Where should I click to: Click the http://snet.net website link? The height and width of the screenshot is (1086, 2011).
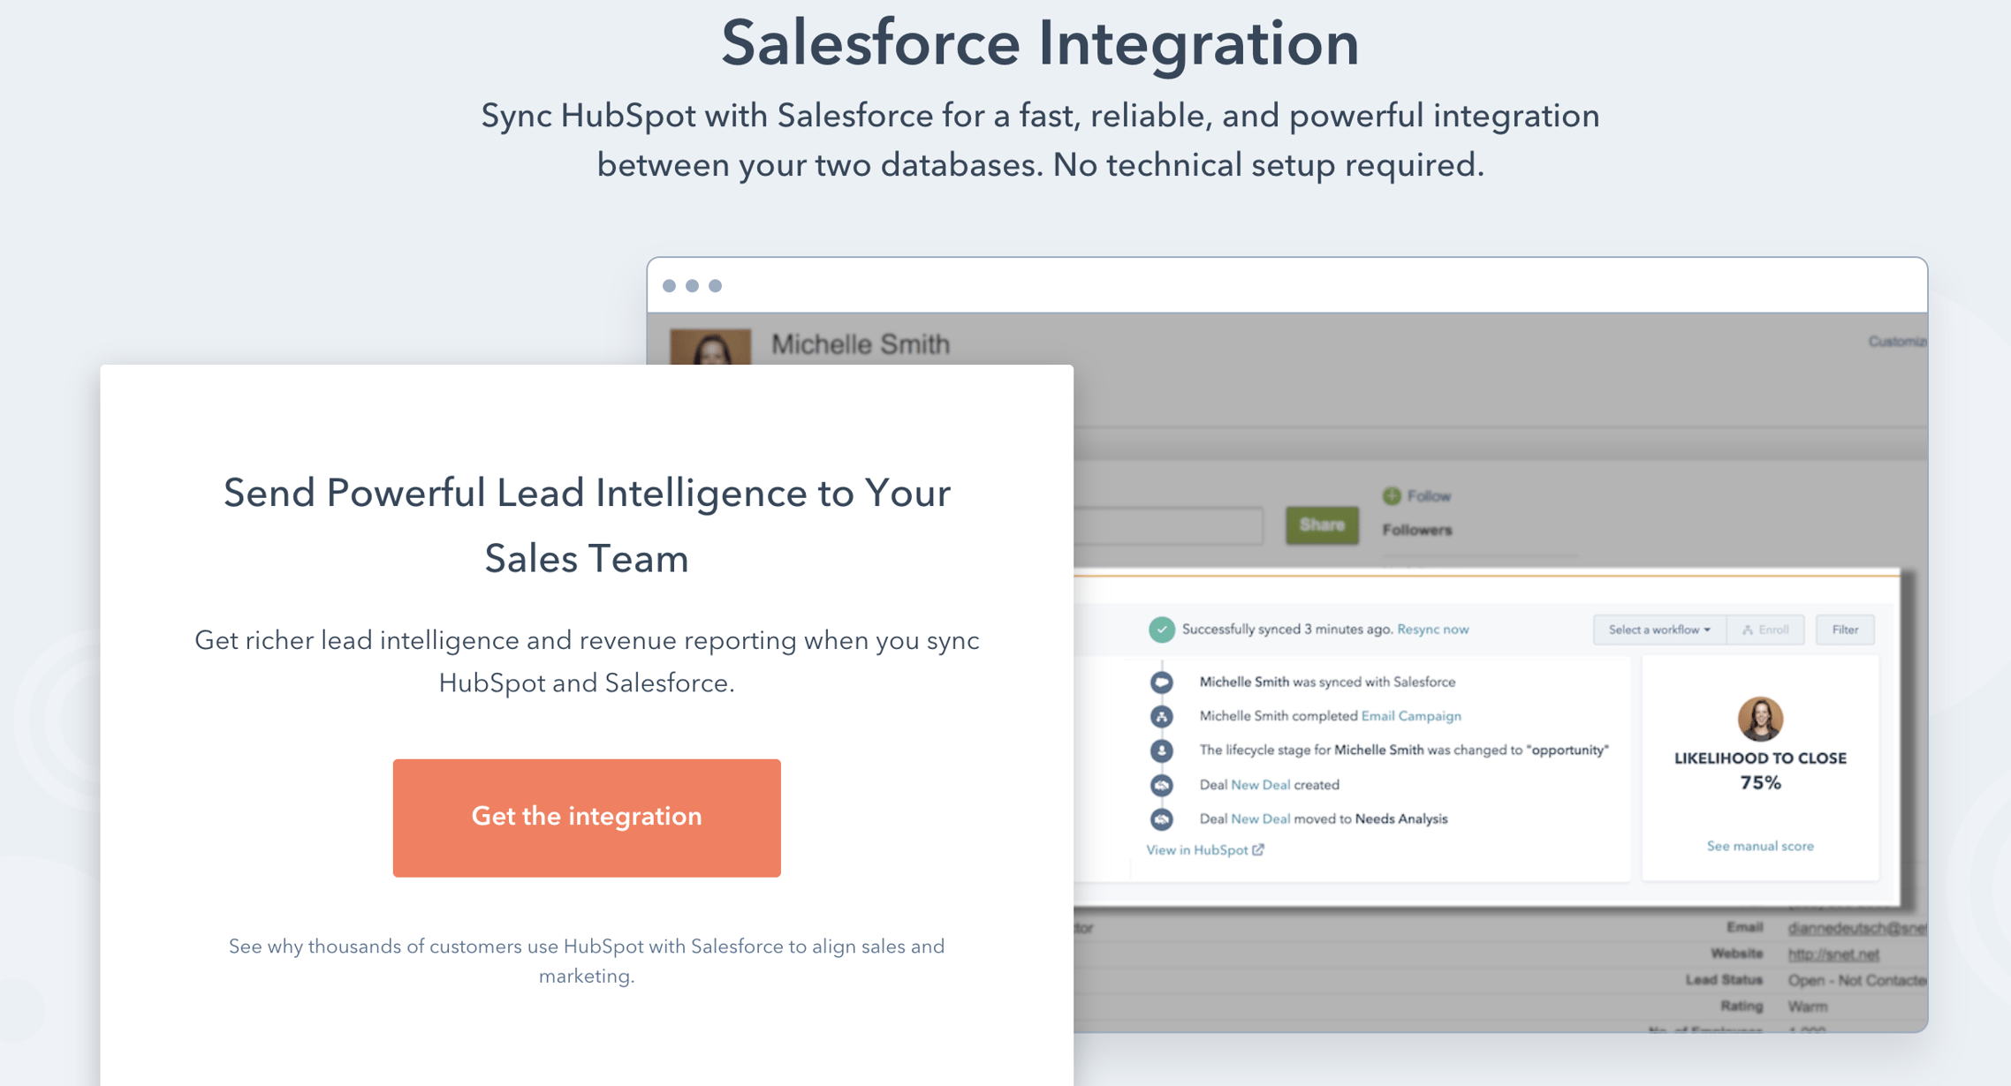pyautogui.click(x=1833, y=954)
